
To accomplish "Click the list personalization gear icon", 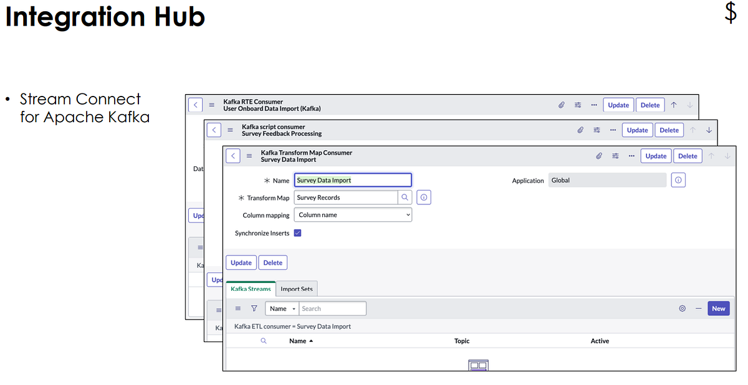I will coord(682,308).
